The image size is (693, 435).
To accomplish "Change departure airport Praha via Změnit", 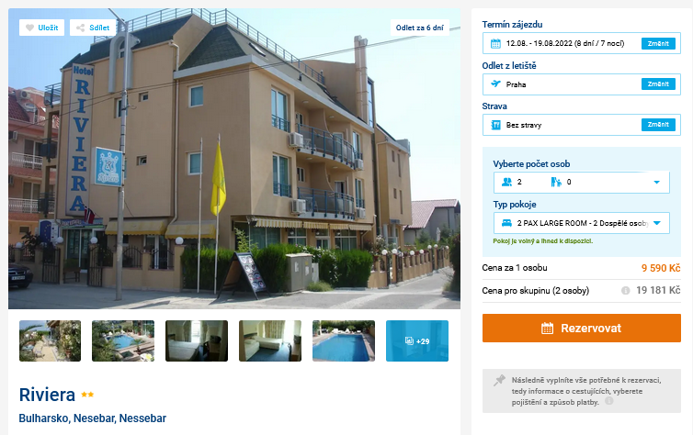I will [658, 84].
